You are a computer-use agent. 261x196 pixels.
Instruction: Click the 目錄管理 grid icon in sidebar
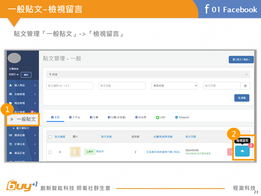[11, 94]
